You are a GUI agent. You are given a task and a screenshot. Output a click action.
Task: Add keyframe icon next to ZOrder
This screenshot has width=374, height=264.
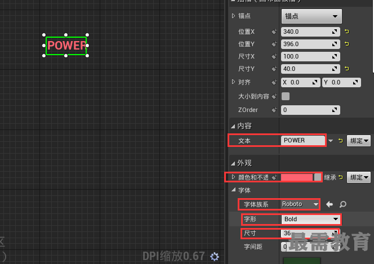[274, 110]
